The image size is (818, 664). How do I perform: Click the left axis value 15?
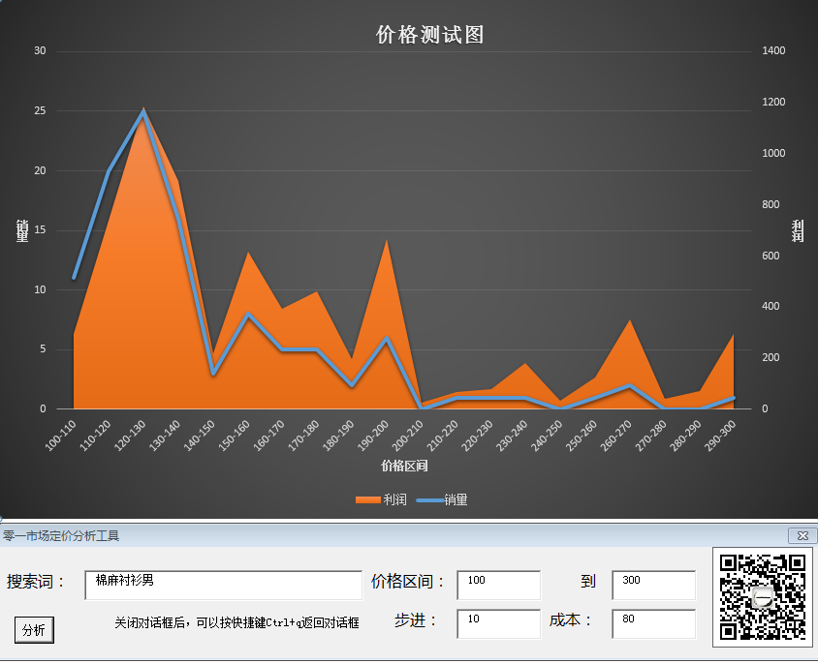click(40, 229)
